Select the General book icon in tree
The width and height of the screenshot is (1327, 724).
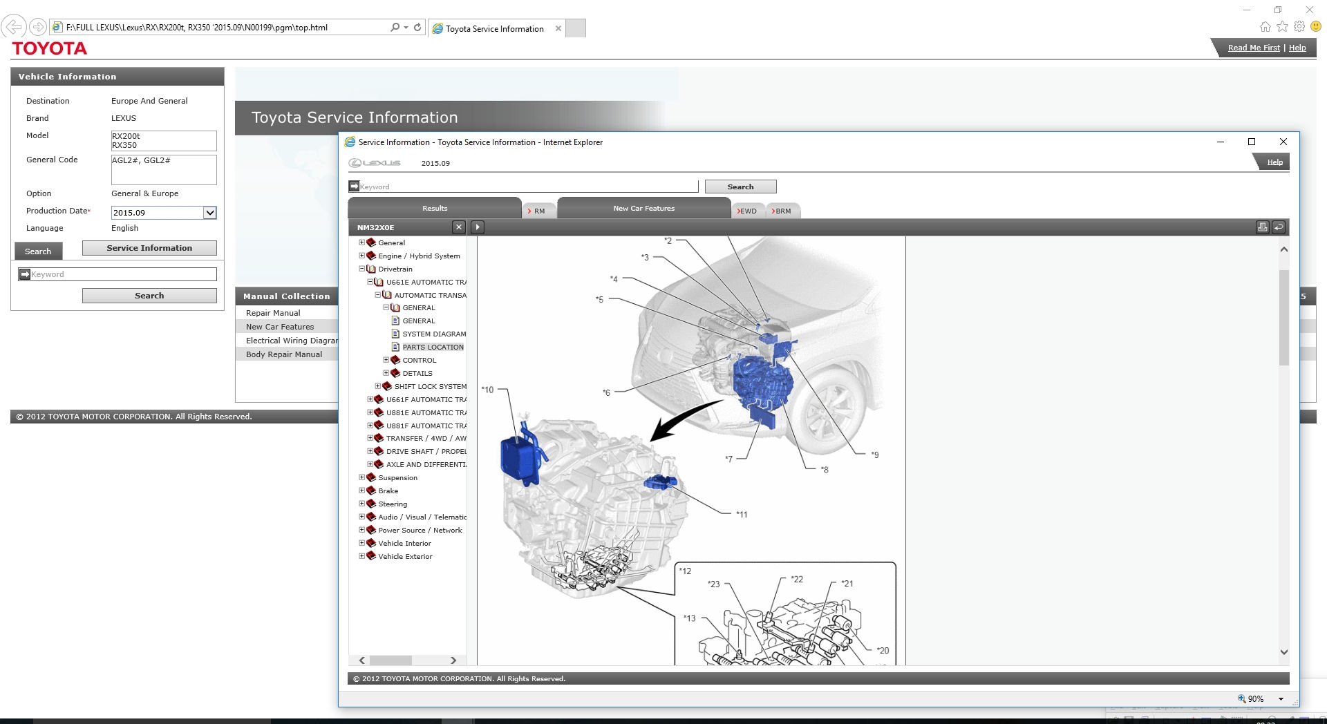tap(371, 242)
